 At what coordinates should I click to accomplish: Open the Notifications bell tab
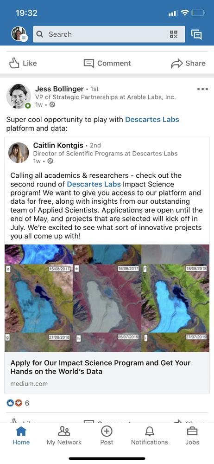[150, 436]
